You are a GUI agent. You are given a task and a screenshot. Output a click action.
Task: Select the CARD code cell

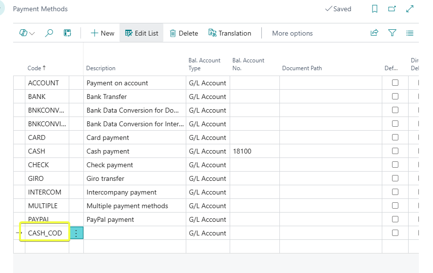(47, 137)
